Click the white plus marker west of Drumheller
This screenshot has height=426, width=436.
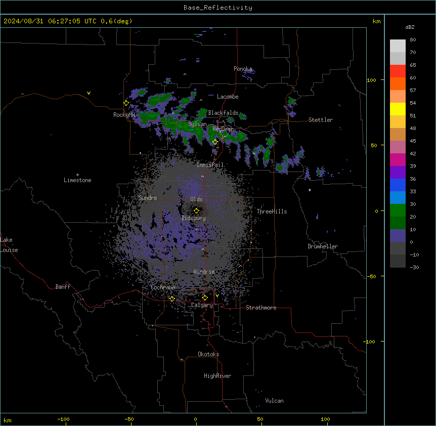310,190
